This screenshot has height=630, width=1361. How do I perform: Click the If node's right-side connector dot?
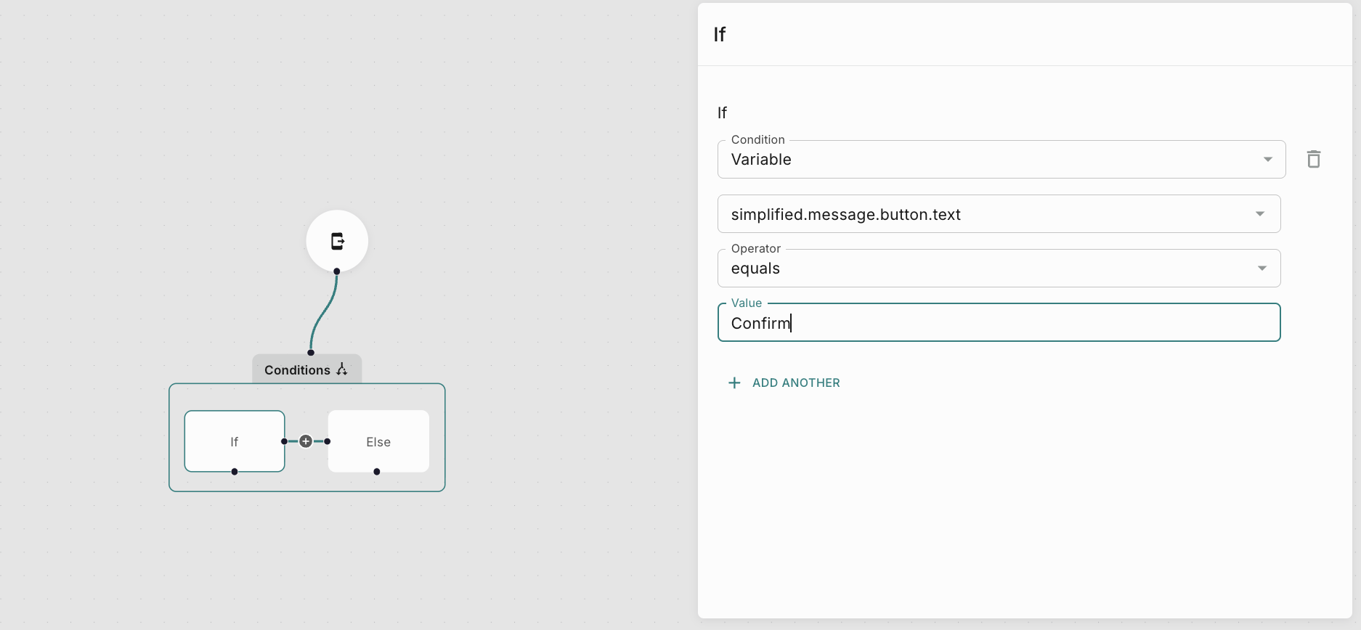tap(284, 441)
